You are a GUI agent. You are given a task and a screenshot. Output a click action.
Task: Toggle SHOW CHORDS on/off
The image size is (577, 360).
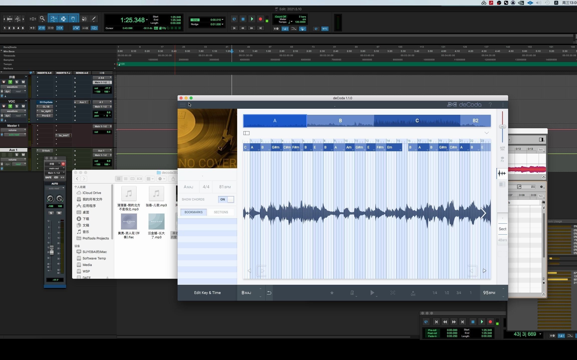[x=226, y=199]
